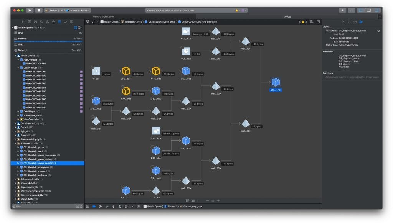Open the Breakpoint navigator

(66, 22)
